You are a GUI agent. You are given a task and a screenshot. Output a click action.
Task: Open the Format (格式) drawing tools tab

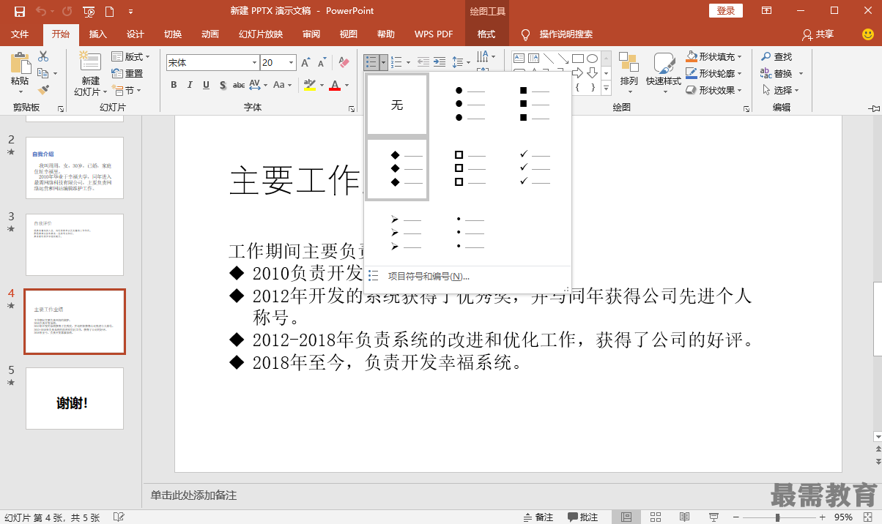point(486,34)
